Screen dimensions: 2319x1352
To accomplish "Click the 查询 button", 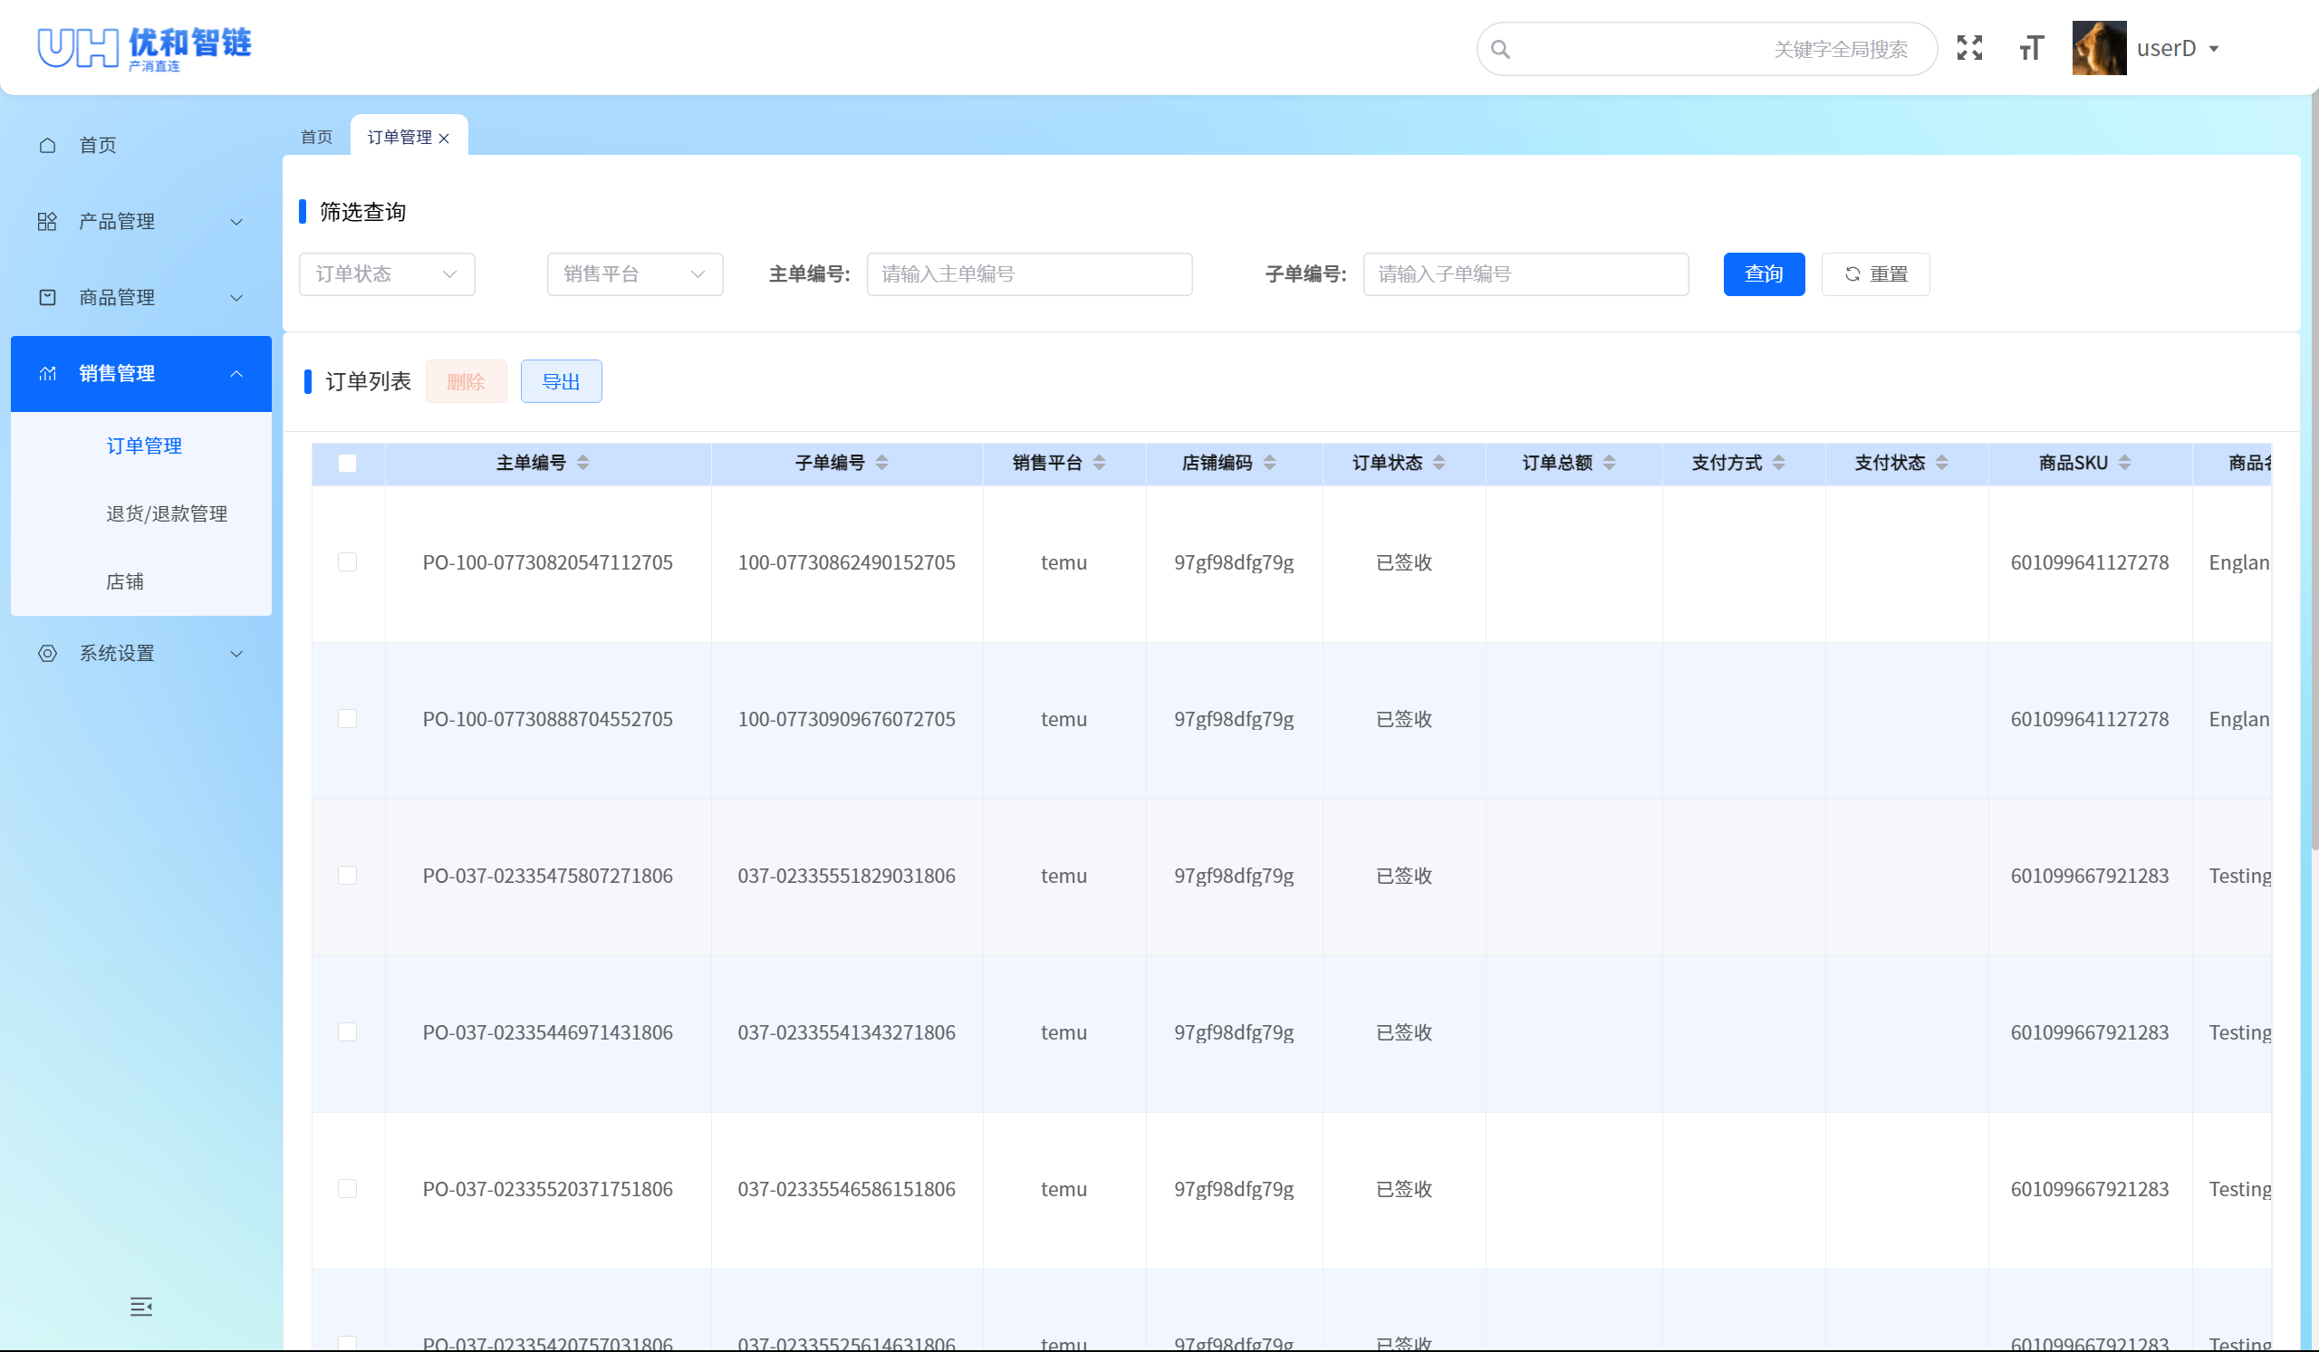I will click(x=1763, y=274).
